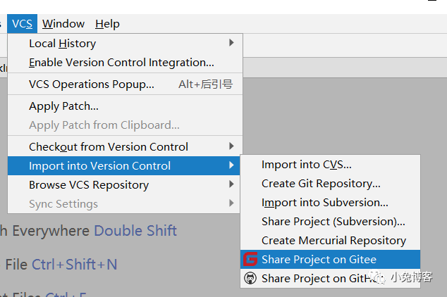
Task: Open VCS Operations Popup entry
Action: [x=92, y=84]
